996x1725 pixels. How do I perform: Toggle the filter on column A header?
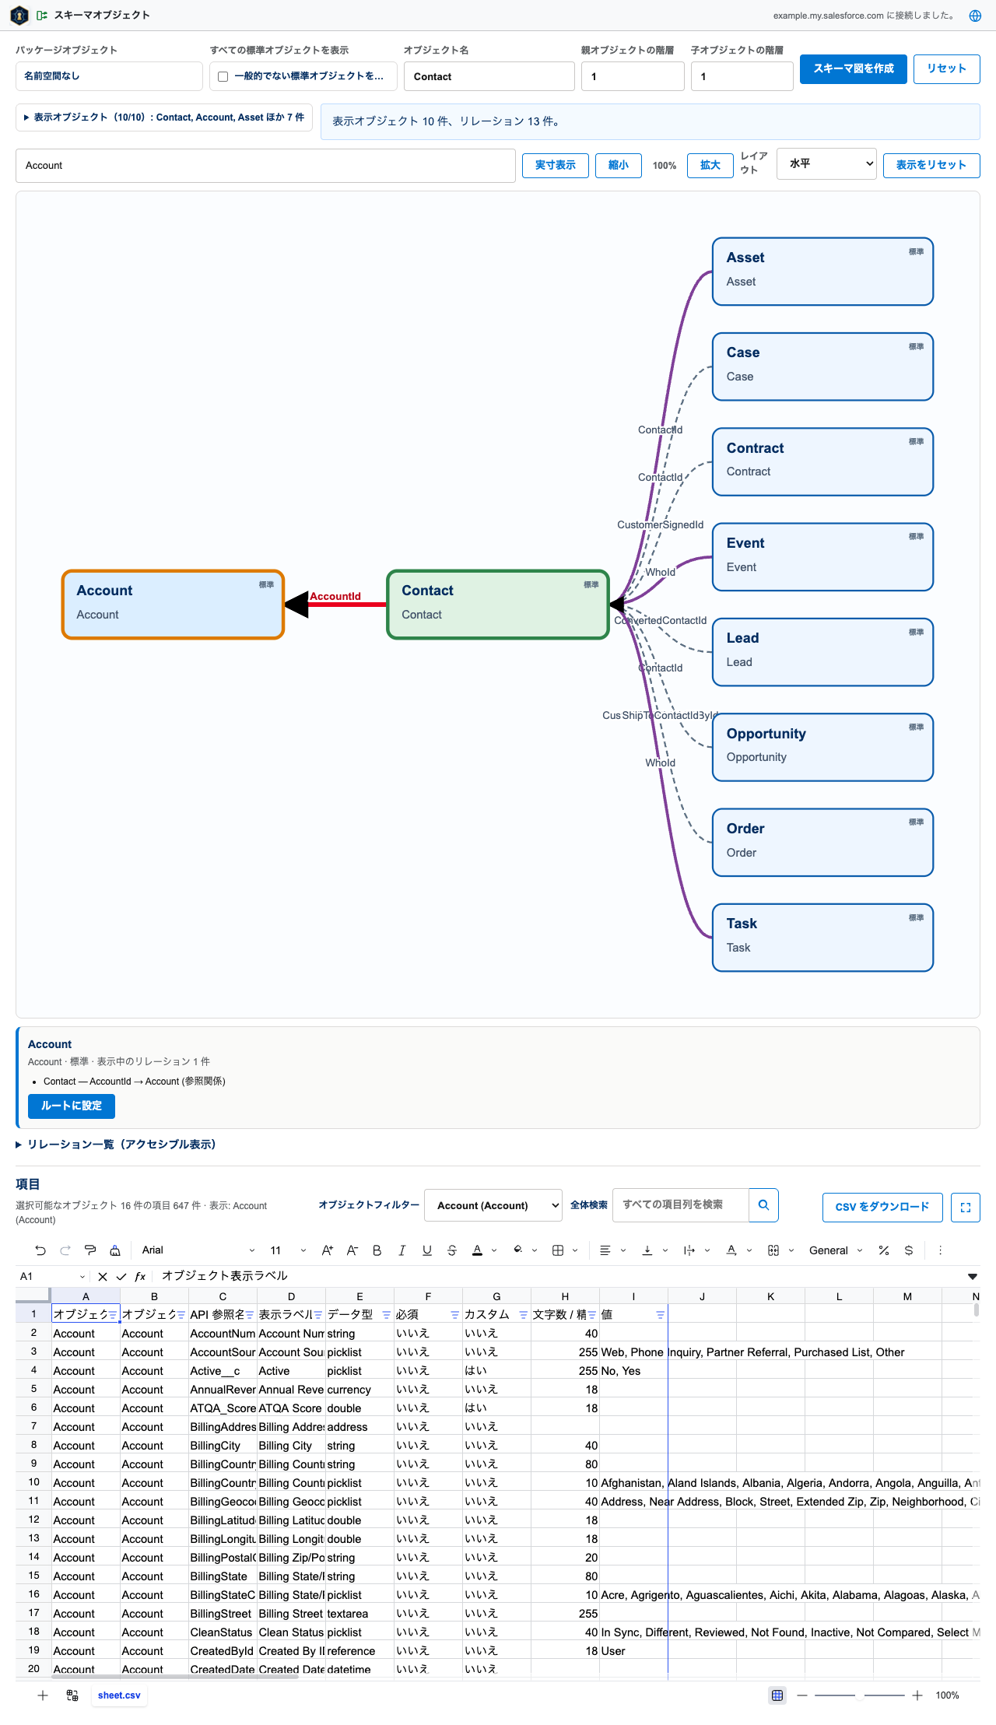pos(113,1315)
